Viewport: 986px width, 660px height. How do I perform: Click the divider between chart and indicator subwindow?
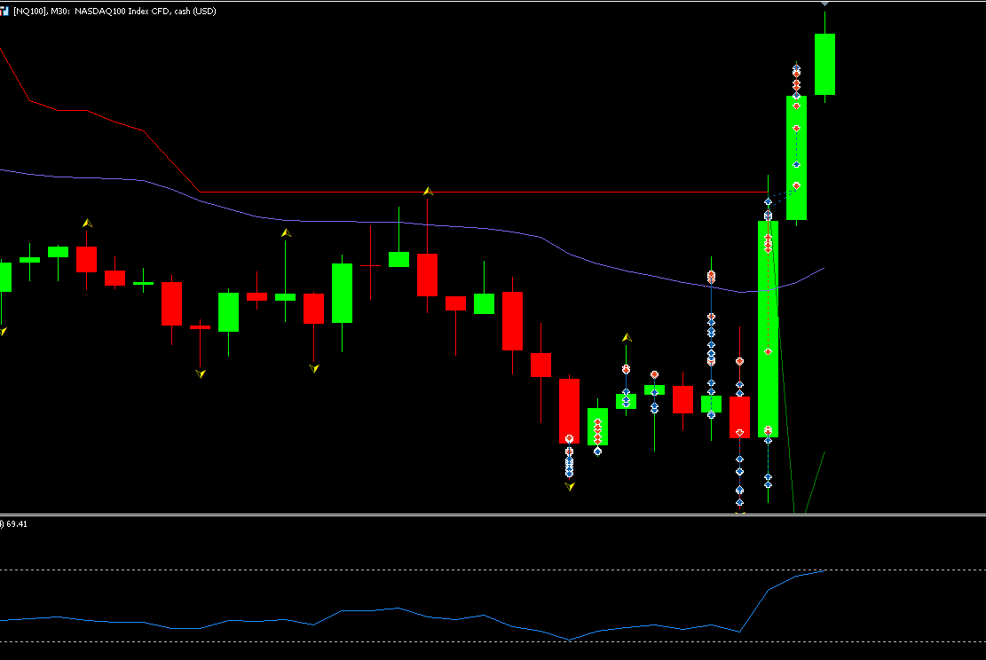pos(493,515)
